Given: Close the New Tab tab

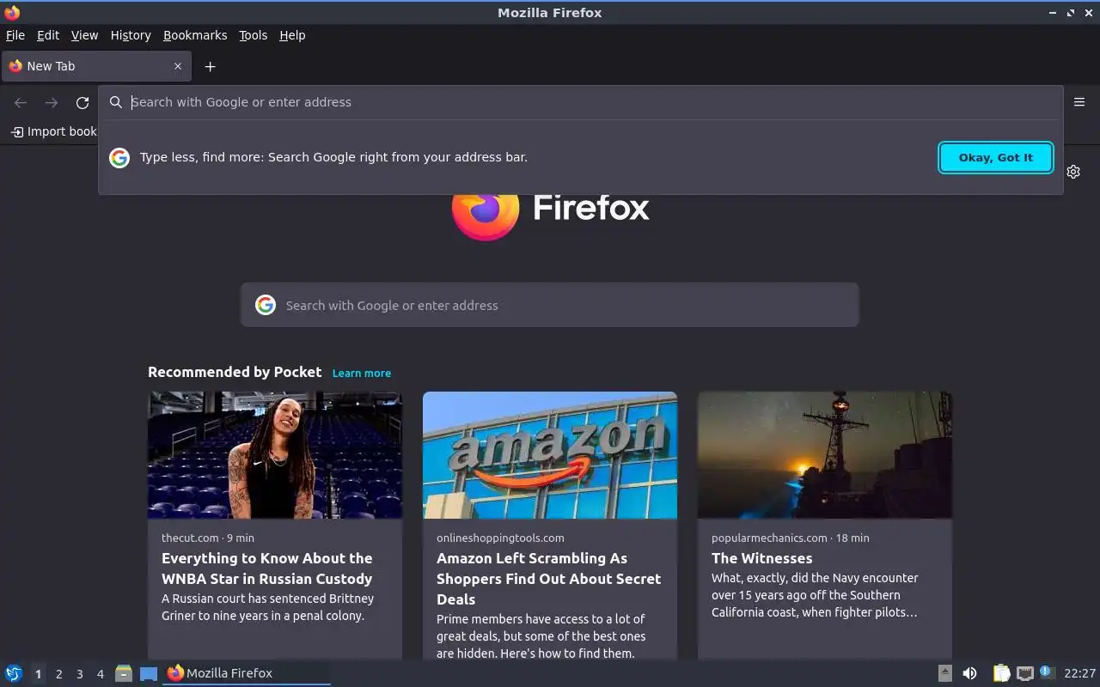Looking at the screenshot, I should 178,66.
